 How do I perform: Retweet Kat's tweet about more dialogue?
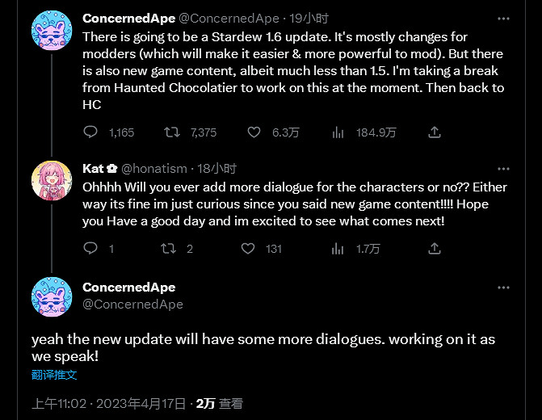pos(169,248)
